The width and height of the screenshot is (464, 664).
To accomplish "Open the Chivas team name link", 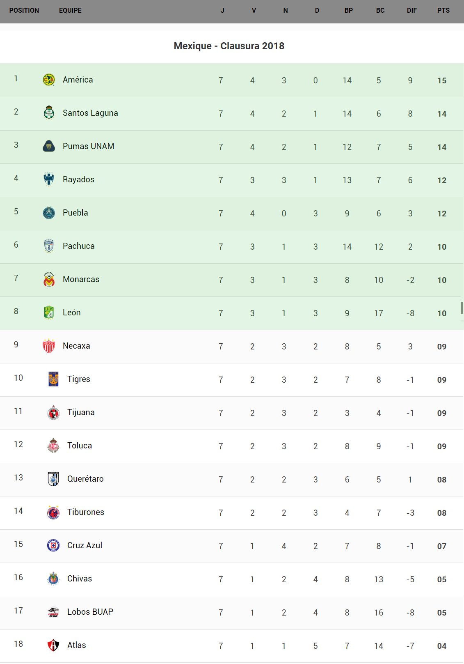I will tap(80, 579).
